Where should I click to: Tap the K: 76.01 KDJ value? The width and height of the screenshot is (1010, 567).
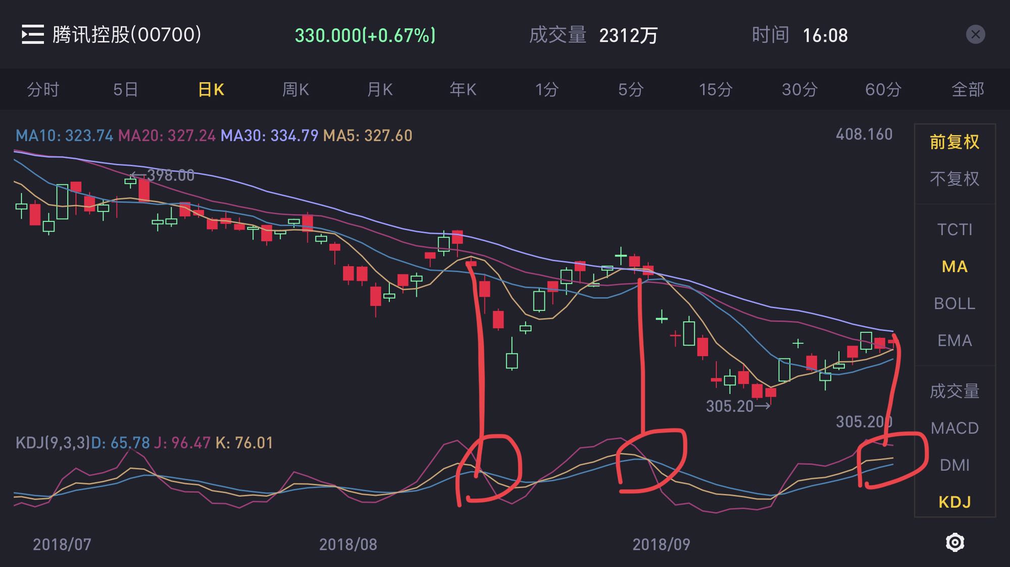pos(244,443)
